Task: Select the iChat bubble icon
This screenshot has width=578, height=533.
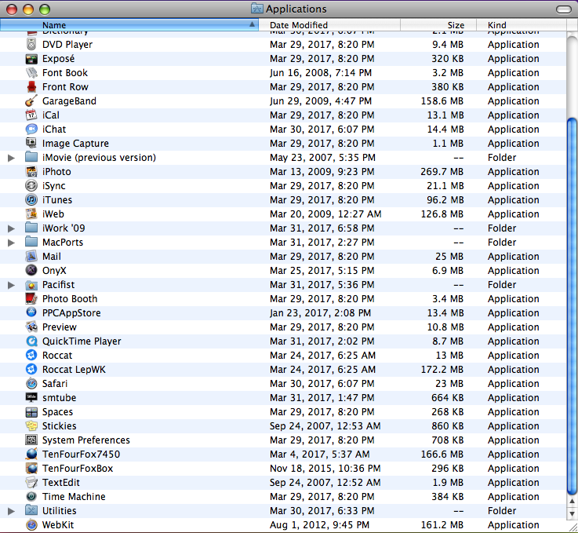Action: pyautogui.click(x=31, y=129)
